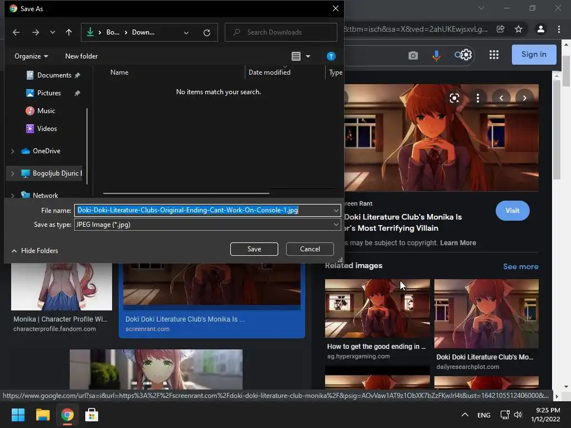571x428 pixels.
Task: Share this page icon in Chrome
Action: (x=501, y=29)
